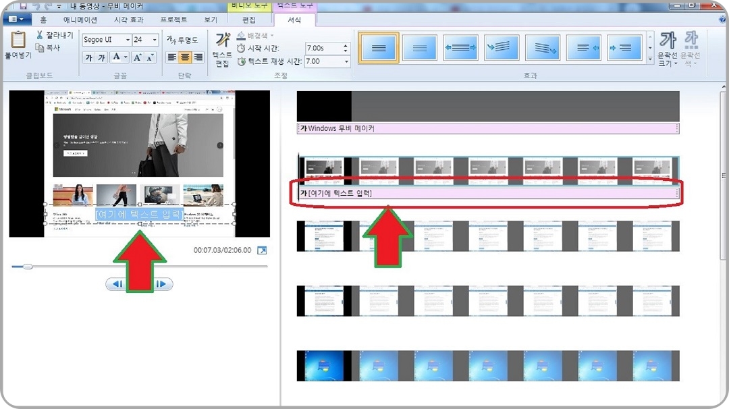Image resolution: width=729 pixels, height=409 pixels.
Task: Select the second faded text effect
Action: point(419,47)
